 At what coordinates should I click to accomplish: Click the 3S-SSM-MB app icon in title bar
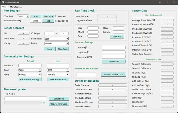3,2
